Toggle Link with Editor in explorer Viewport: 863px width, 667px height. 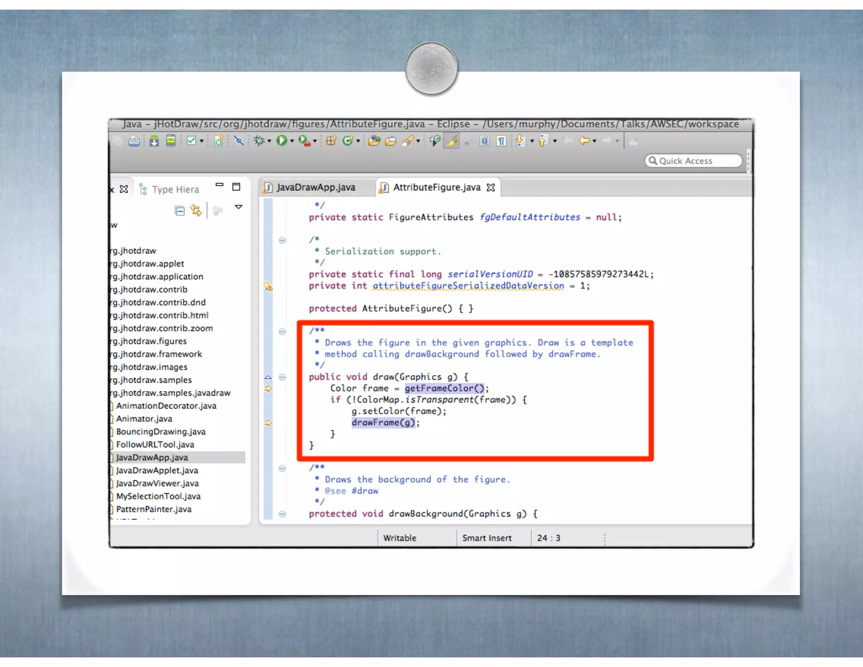pyautogui.click(x=196, y=210)
